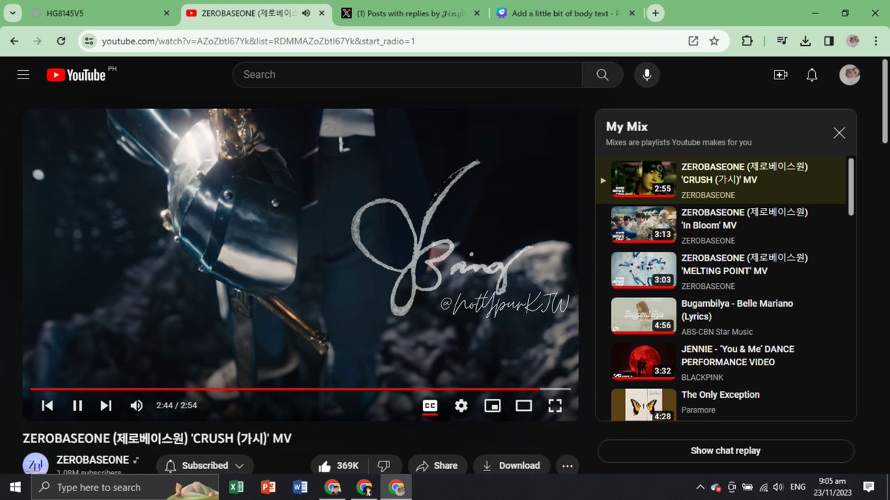
Task: Focus the YouTube search field
Action: click(407, 75)
